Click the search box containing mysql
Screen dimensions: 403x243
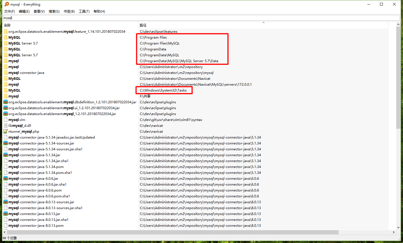tap(201, 18)
